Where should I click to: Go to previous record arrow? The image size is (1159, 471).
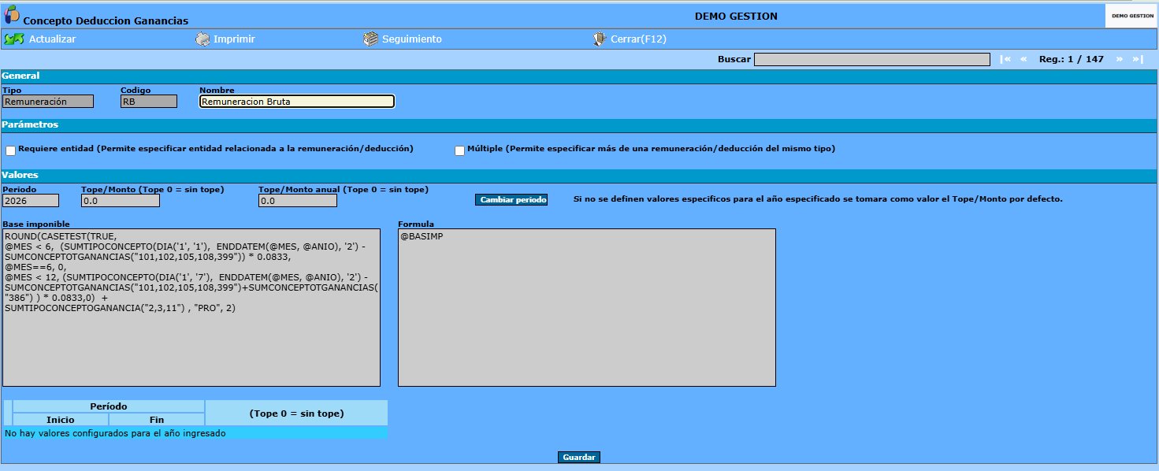[x=1023, y=59]
